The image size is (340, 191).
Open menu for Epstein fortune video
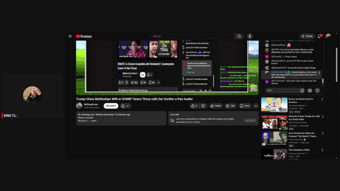[x=322, y=134]
